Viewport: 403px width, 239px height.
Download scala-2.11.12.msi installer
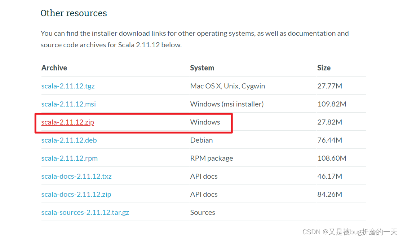coord(68,104)
